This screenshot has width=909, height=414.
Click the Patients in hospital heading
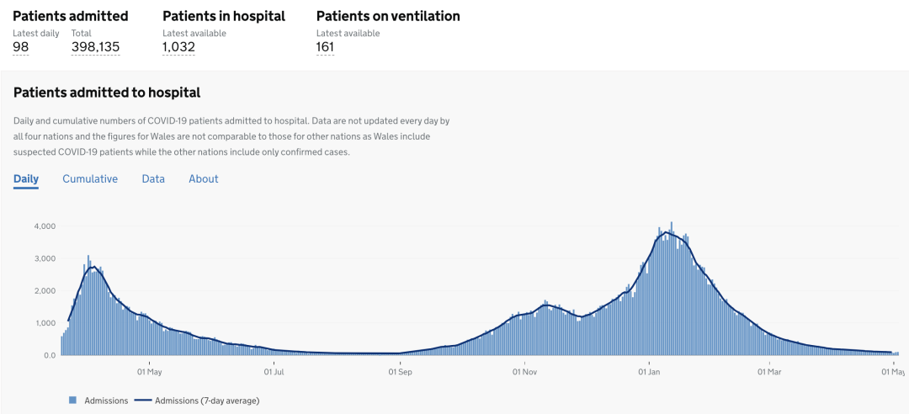coord(224,16)
